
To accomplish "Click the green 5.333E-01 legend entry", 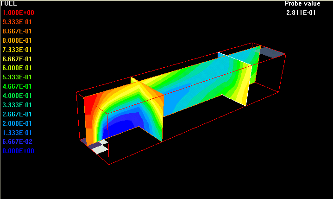I will coord(18,77).
